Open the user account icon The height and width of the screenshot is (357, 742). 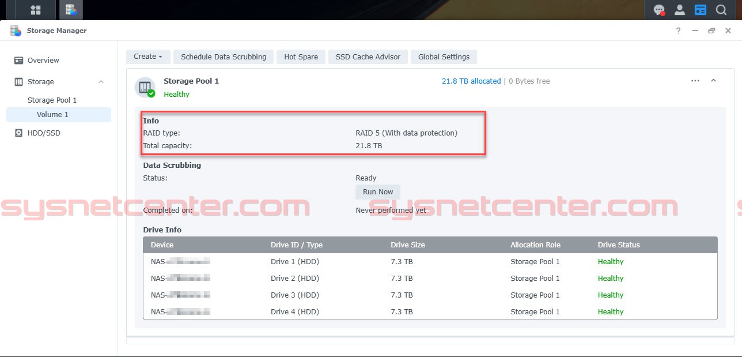pos(679,9)
